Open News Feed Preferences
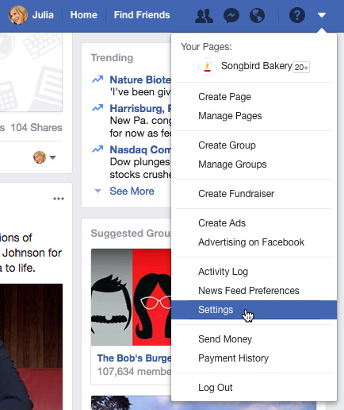 pyautogui.click(x=249, y=291)
